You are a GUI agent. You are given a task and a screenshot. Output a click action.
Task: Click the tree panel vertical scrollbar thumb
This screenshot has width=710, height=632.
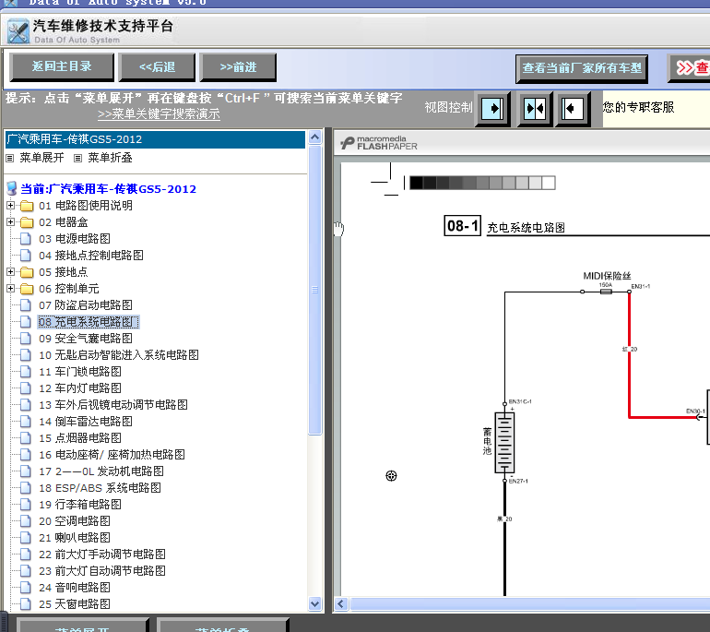pyautogui.click(x=315, y=290)
